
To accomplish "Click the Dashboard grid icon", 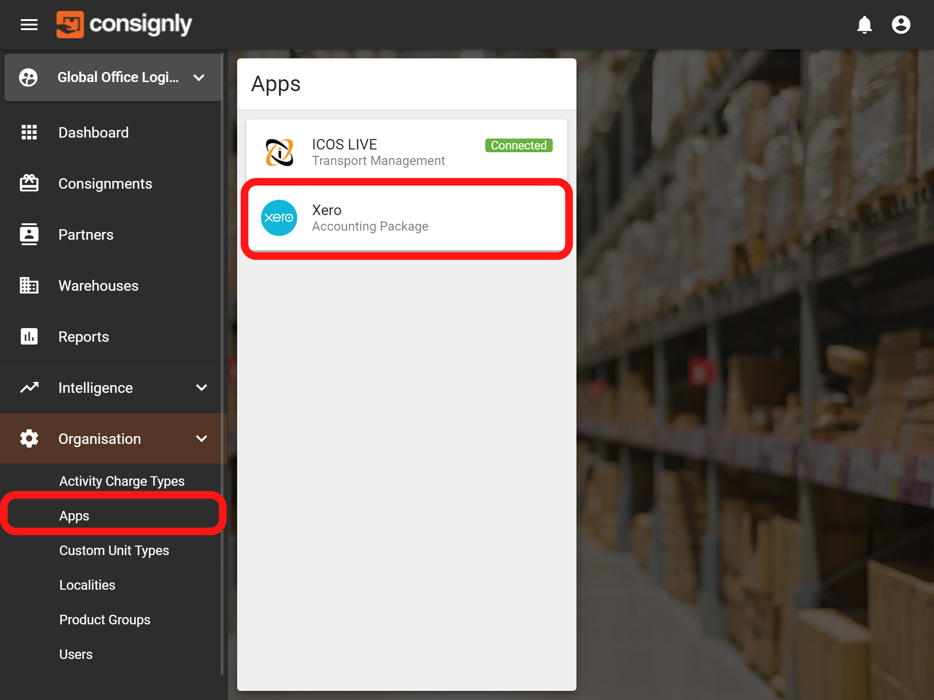I will pos(29,132).
